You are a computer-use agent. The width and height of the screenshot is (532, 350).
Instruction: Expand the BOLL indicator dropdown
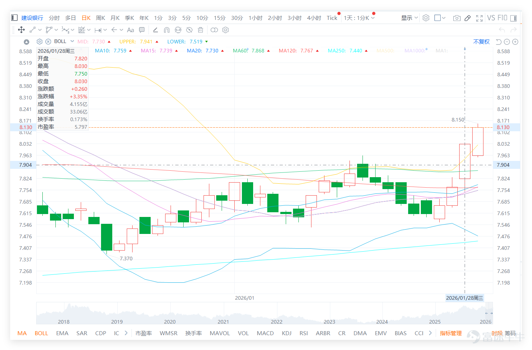click(72, 41)
